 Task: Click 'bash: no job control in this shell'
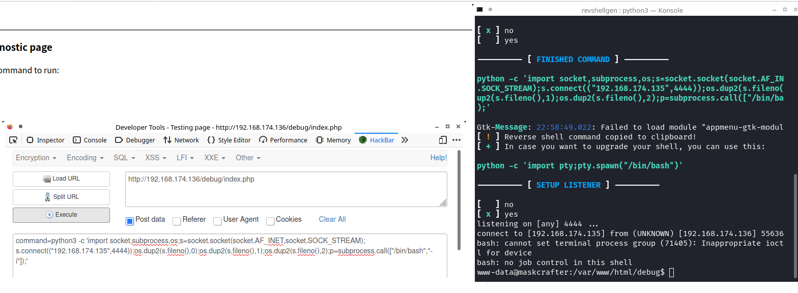point(554,262)
